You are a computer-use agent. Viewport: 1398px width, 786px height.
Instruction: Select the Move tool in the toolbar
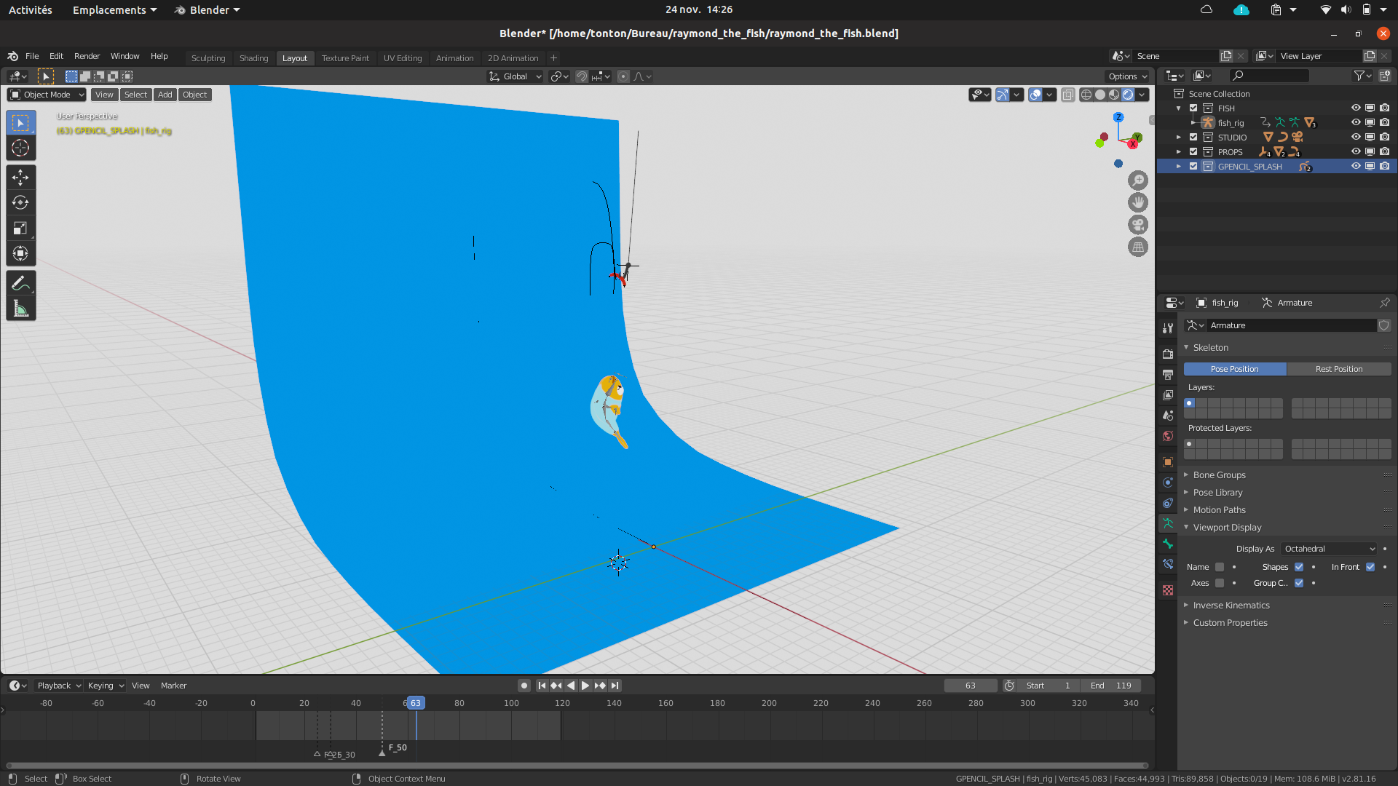click(x=20, y=177)
